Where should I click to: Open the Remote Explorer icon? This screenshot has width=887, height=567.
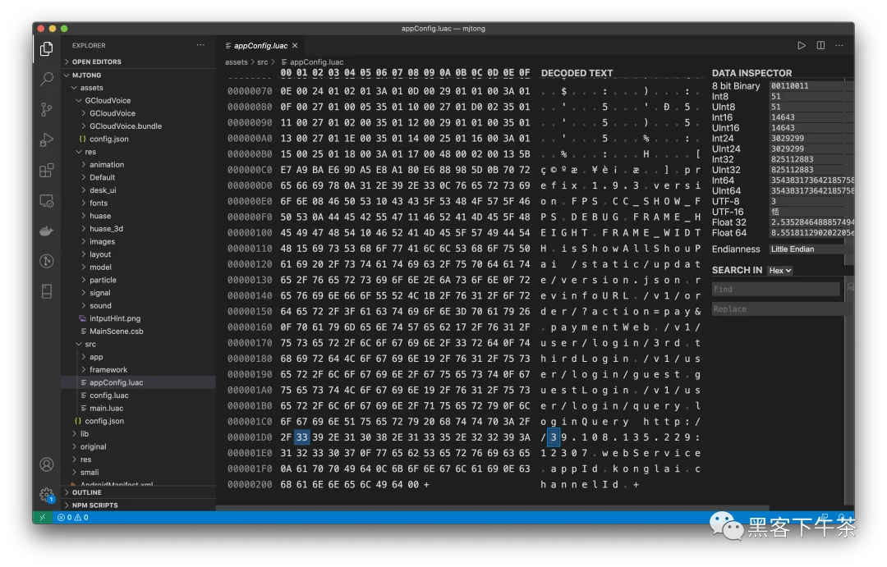tap(47, 201)
